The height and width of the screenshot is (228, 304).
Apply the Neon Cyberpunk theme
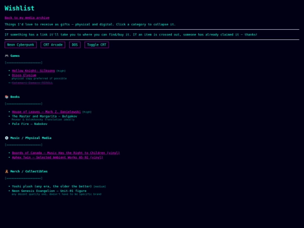(21, 45)
